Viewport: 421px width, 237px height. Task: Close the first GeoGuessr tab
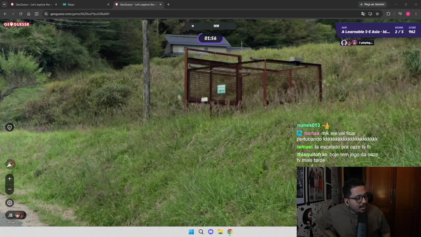point(56,4)
